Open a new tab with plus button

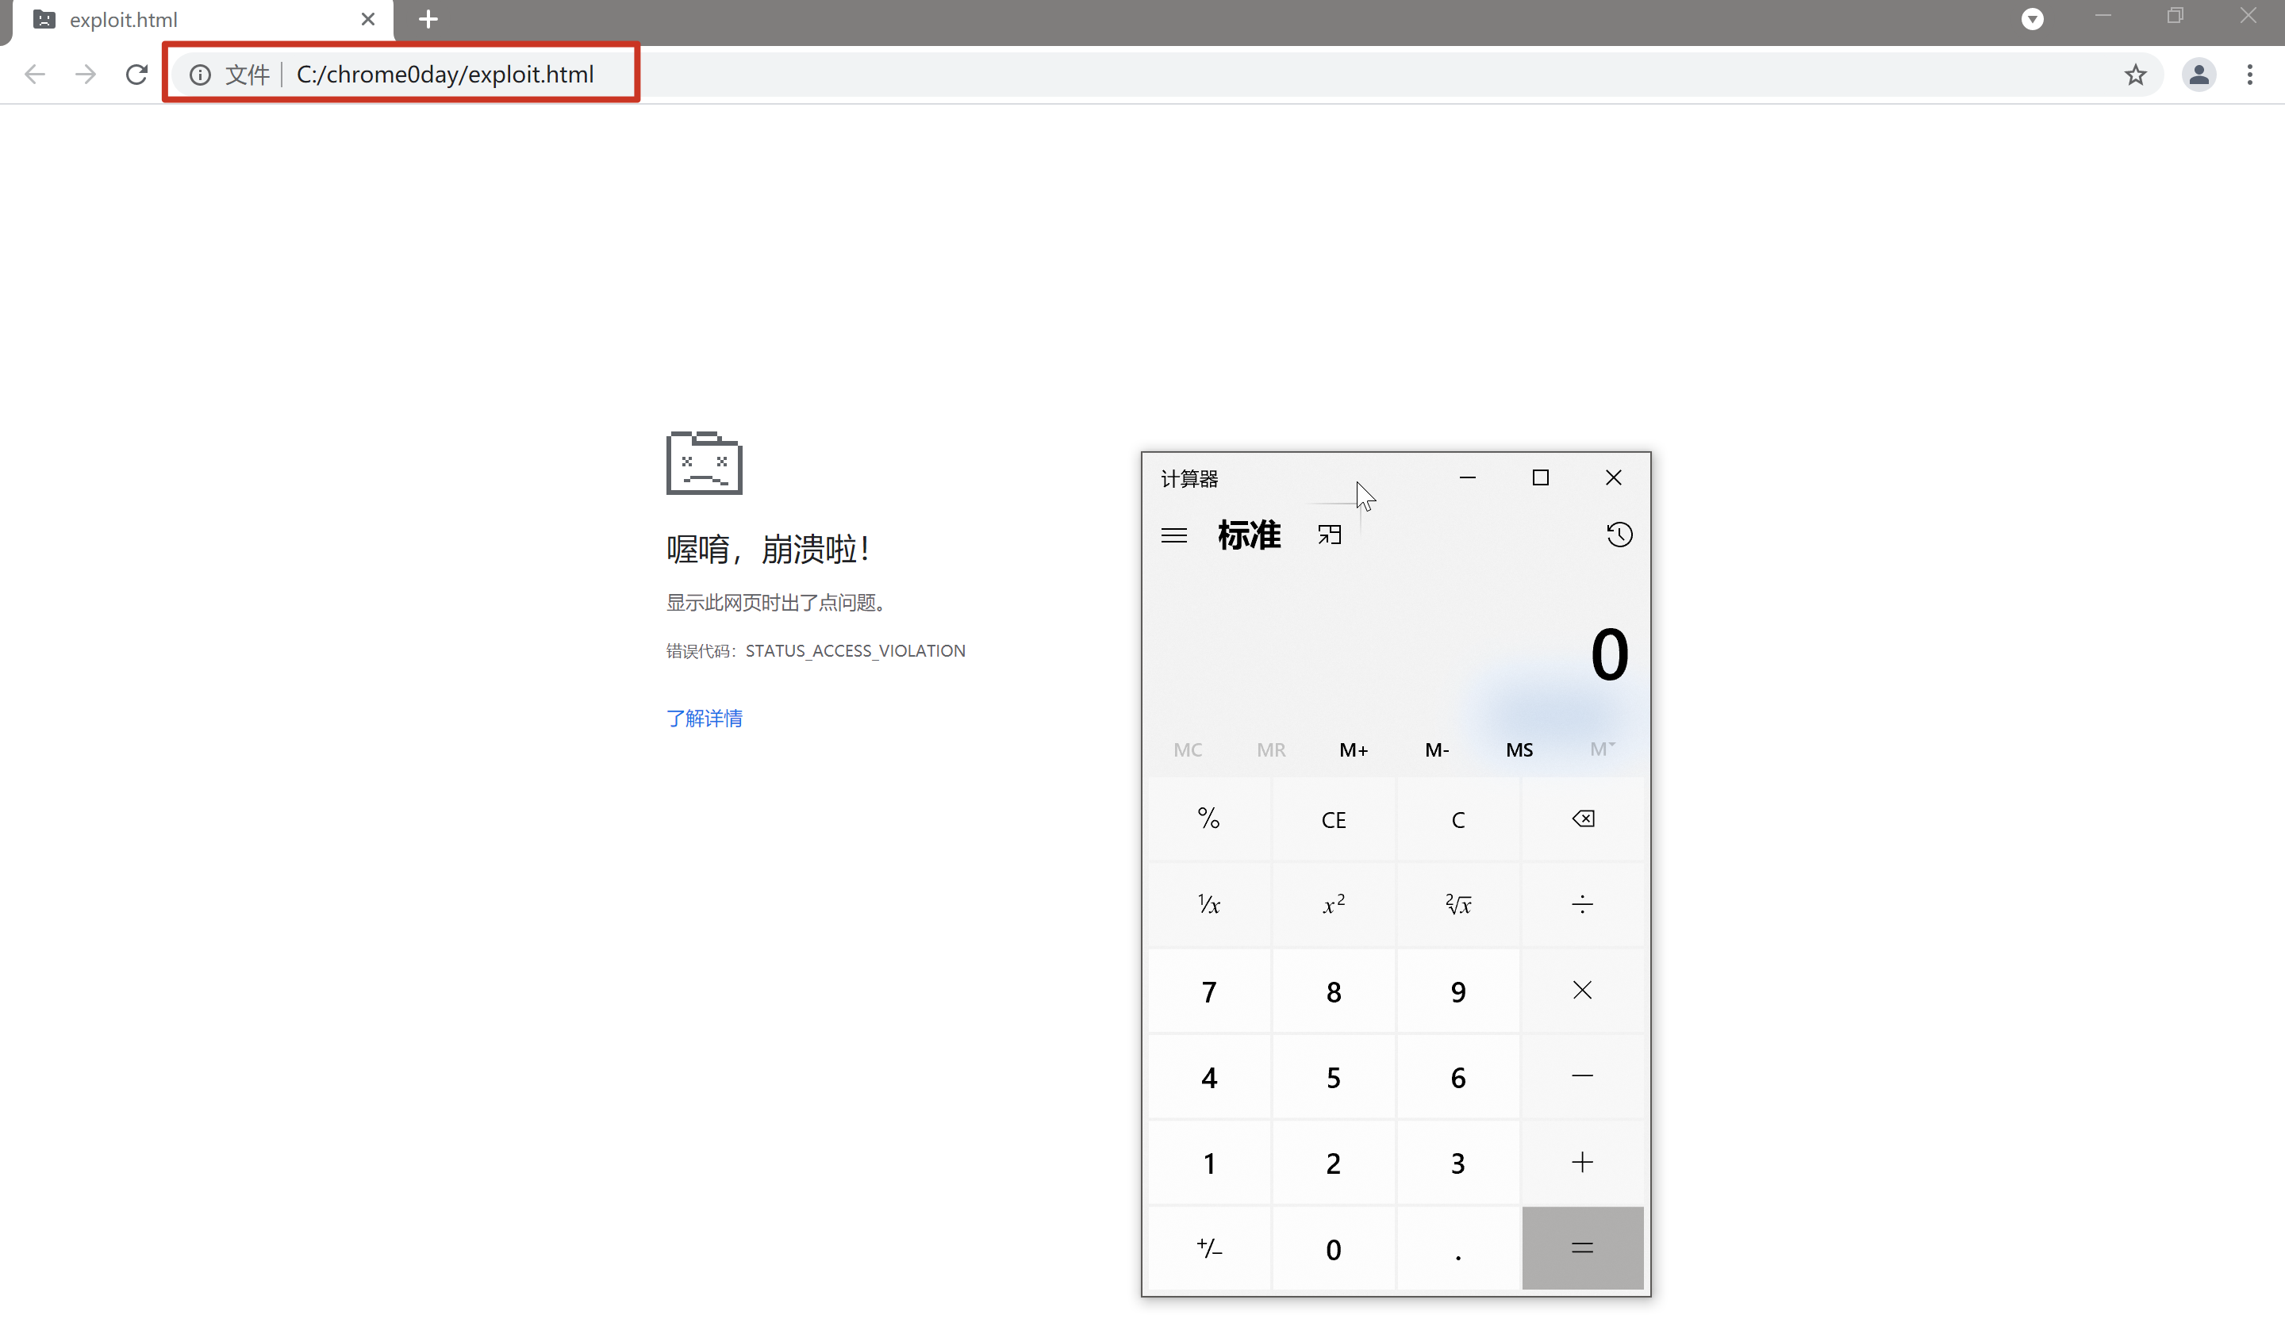pos(428,19)
